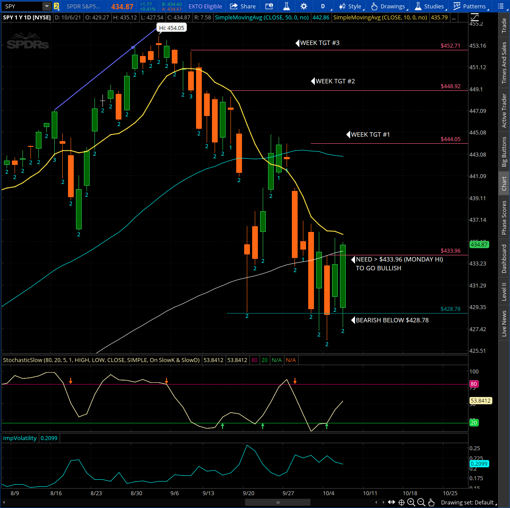Expand the more studies ellipsis in header
510x508 pixels.
454,18
